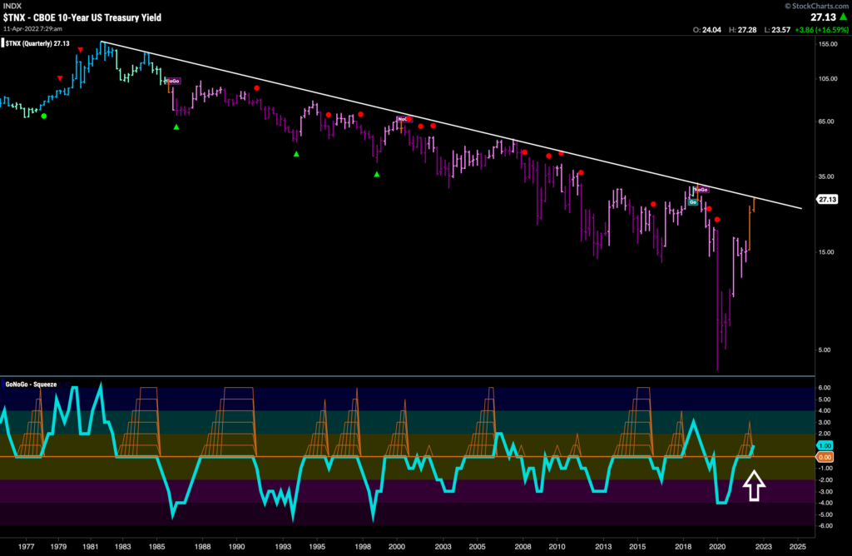
Task: Click the $TNX CBOE 10-Year Treasury Yield title
Action: click(82, 17)
